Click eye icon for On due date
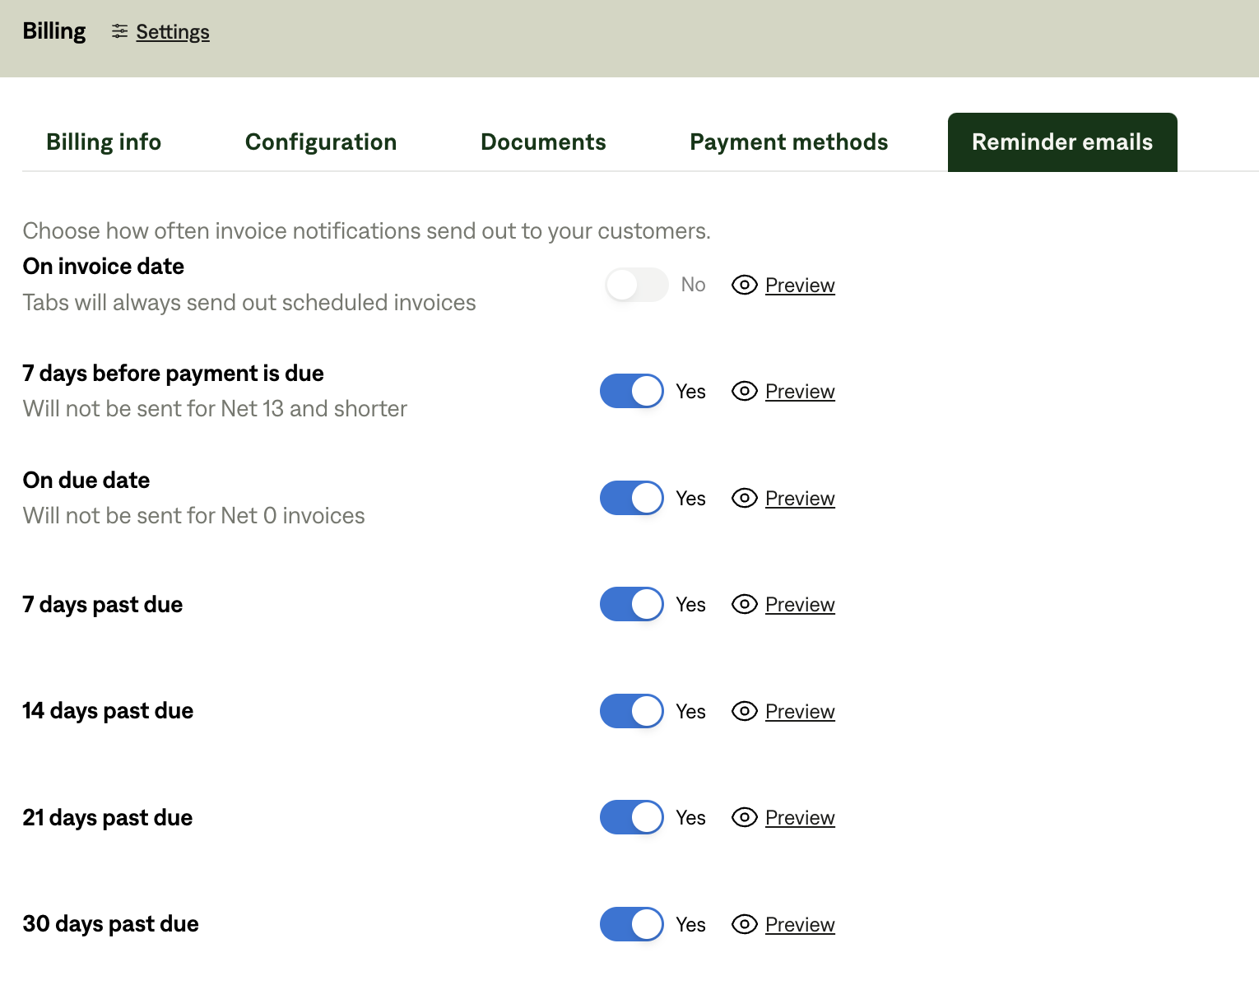The width and height of the screenshot is (1259, 999). click(744, 498)
